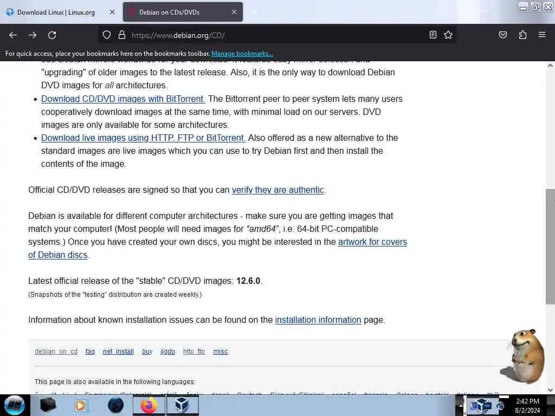Switch to VirtualBox in the taskbar
555x416 pixels.
[182, 405]
